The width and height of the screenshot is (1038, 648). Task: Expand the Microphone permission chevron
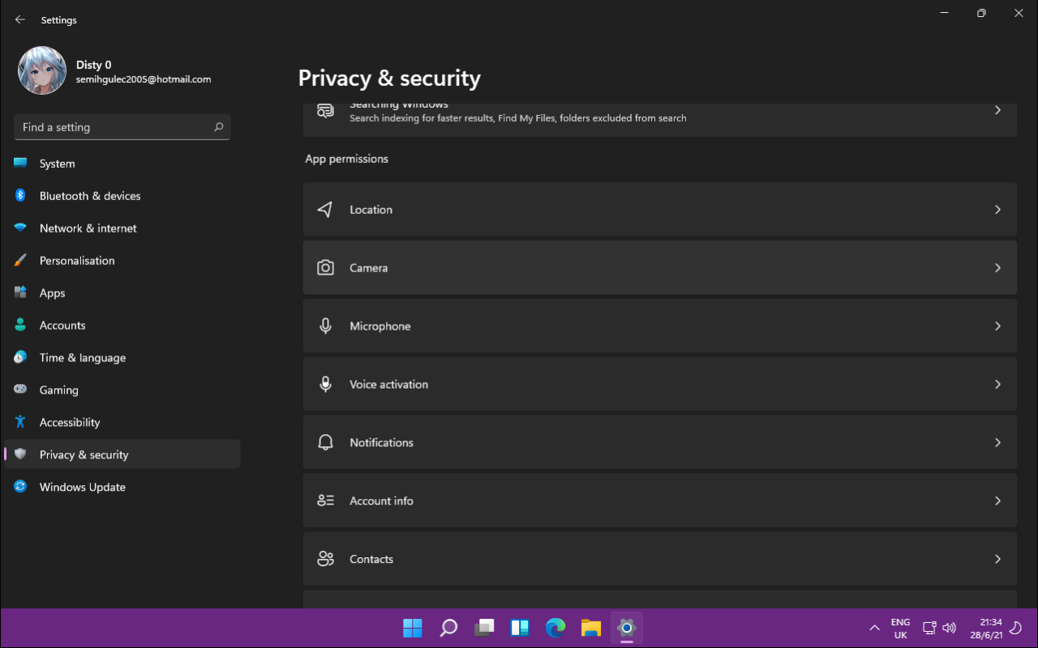[x=998, y=326]
